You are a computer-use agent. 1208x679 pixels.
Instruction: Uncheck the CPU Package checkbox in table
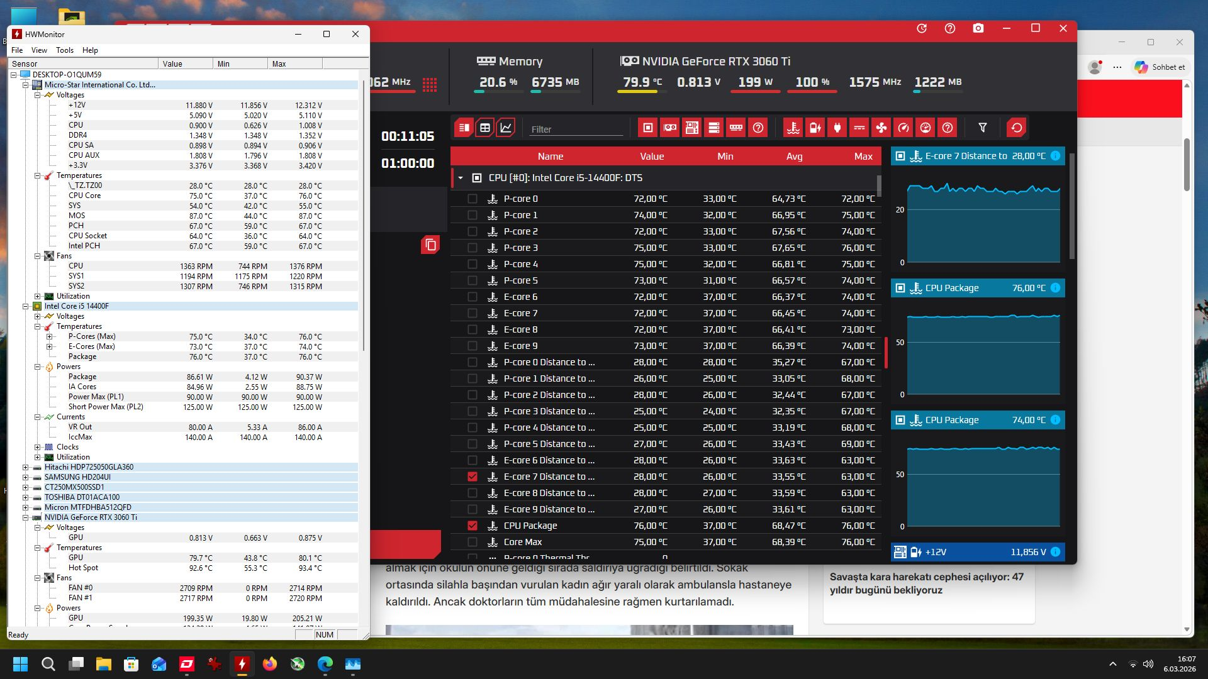point(473,526)
